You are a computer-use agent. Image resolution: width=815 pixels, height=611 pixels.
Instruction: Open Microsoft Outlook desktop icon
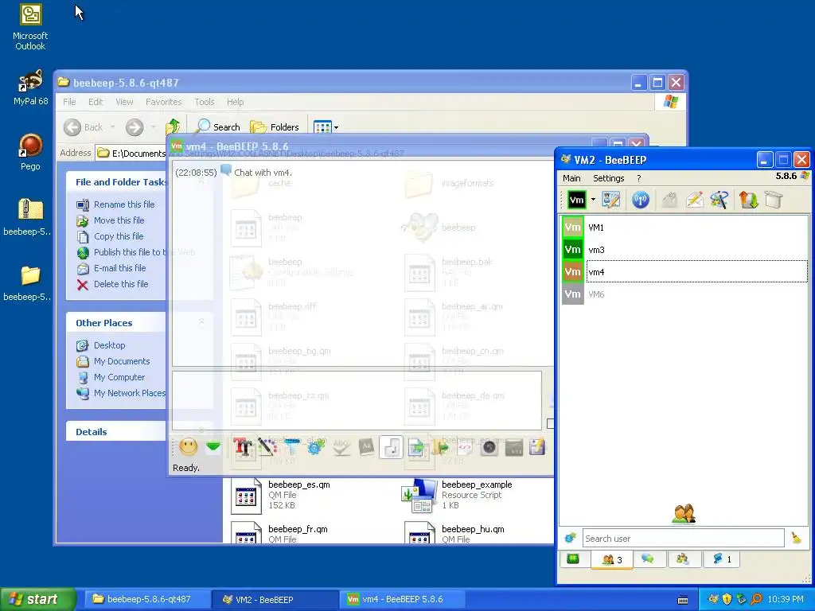pyautogui.click(x=30, y=27)
